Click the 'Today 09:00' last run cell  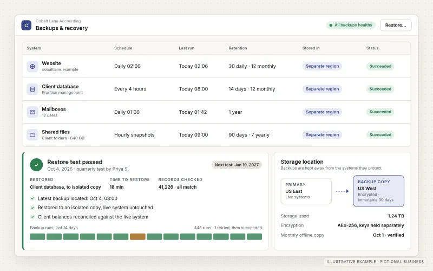point(193,135)
